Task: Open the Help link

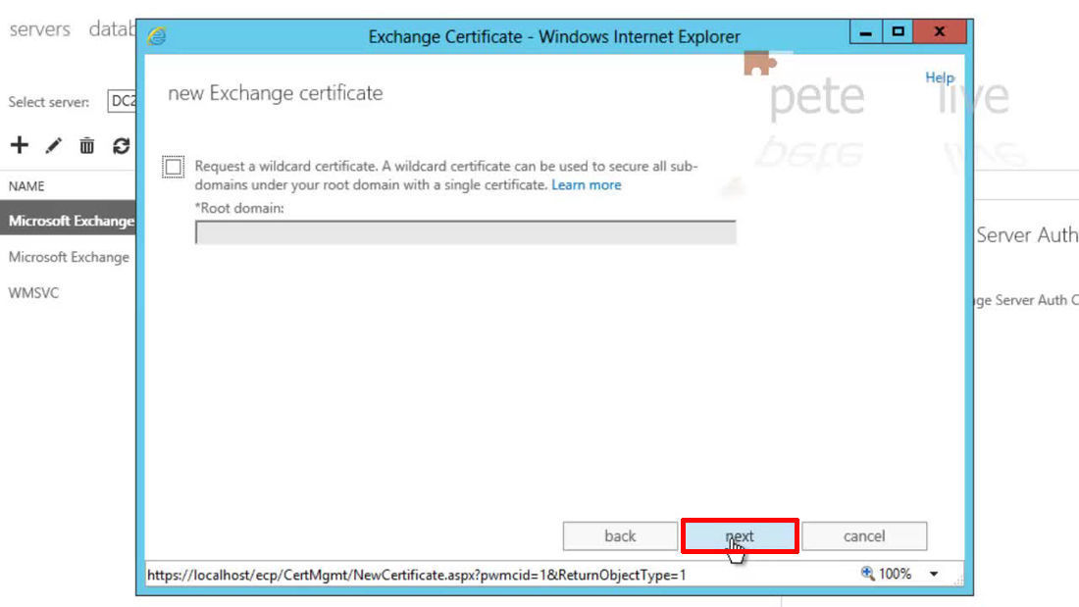Action: pyautogui.click(x=940, y=77)
